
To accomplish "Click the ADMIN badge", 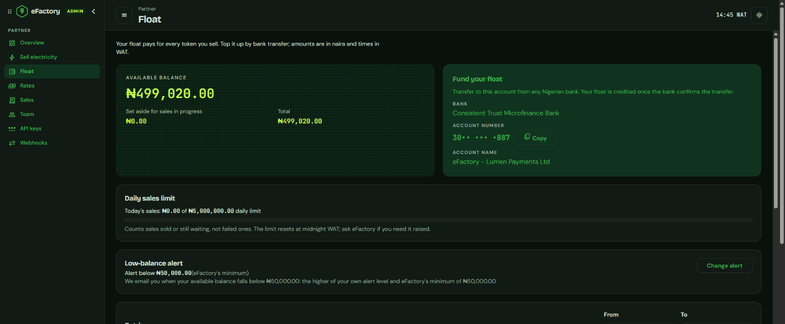I will tap(75, 11).
